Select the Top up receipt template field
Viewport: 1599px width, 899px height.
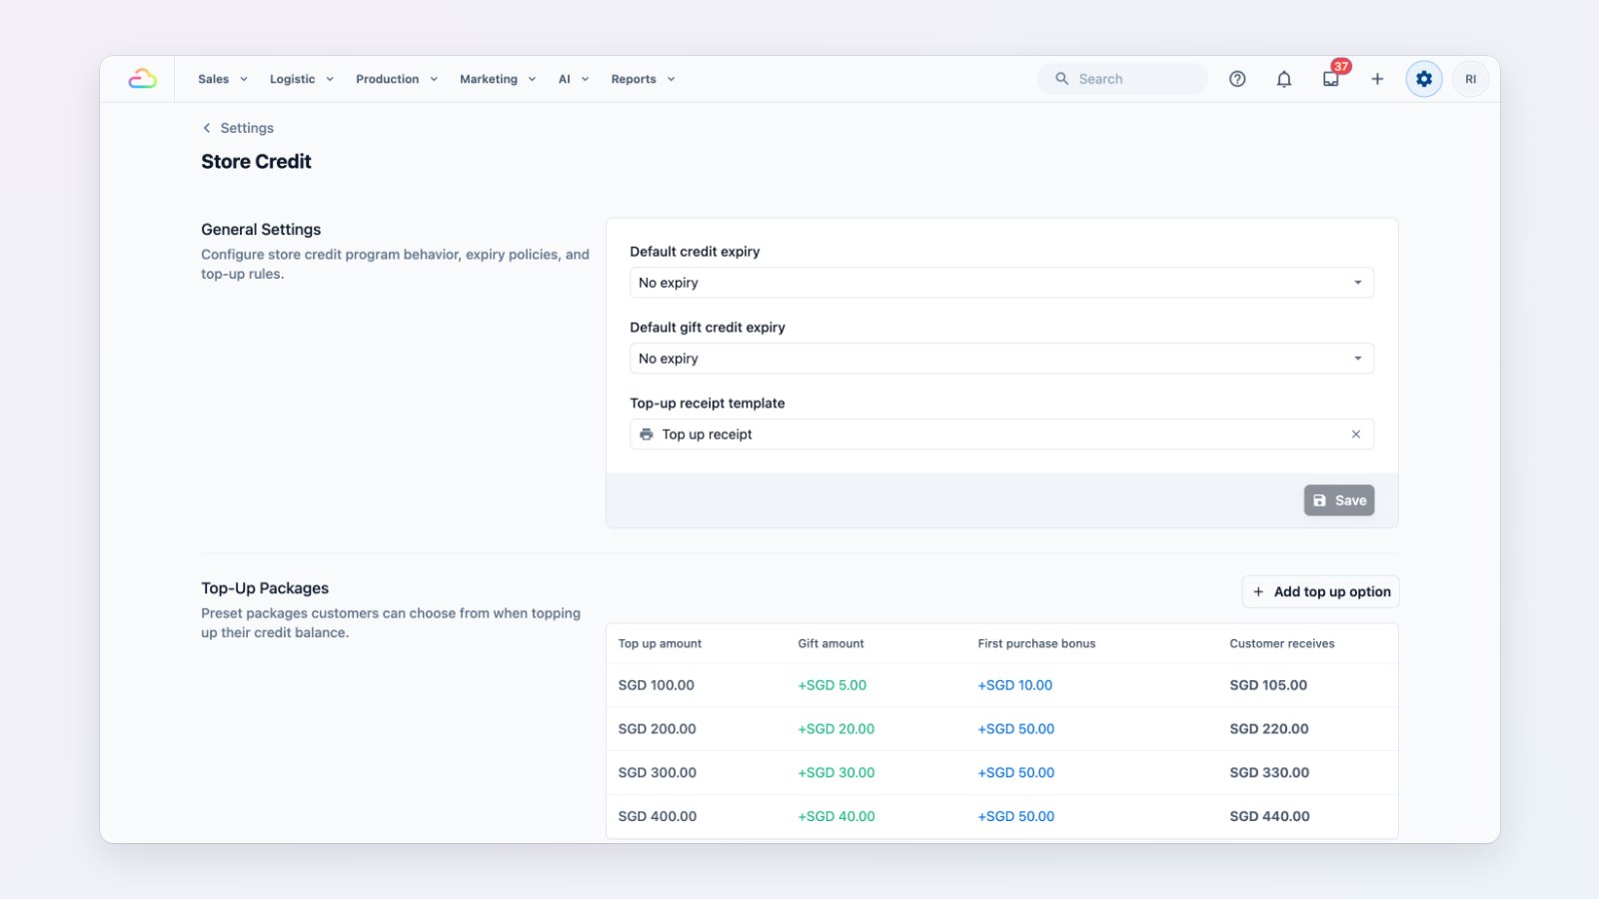(x=1001, y=435)
